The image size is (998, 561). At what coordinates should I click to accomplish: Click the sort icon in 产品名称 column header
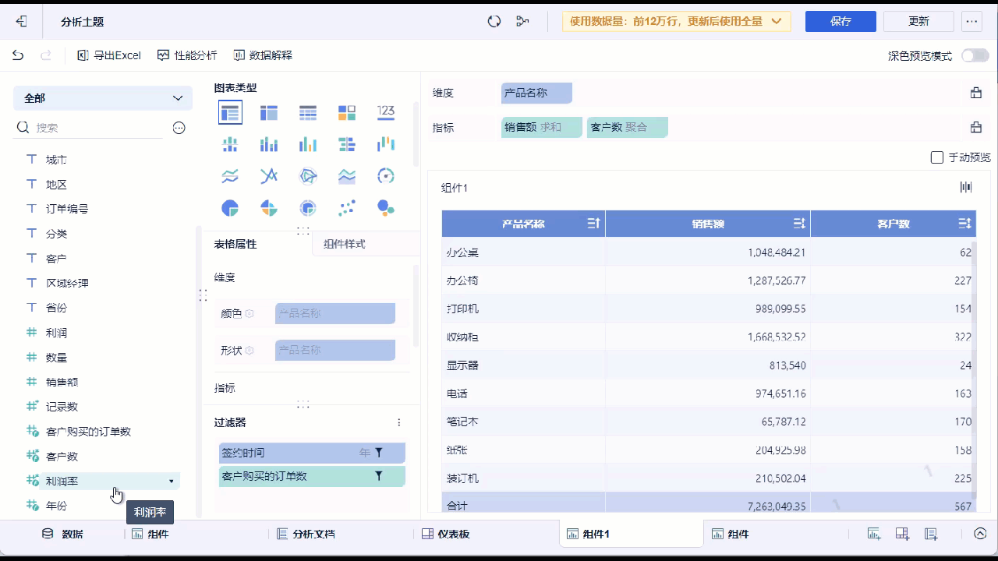pos(593,224)
